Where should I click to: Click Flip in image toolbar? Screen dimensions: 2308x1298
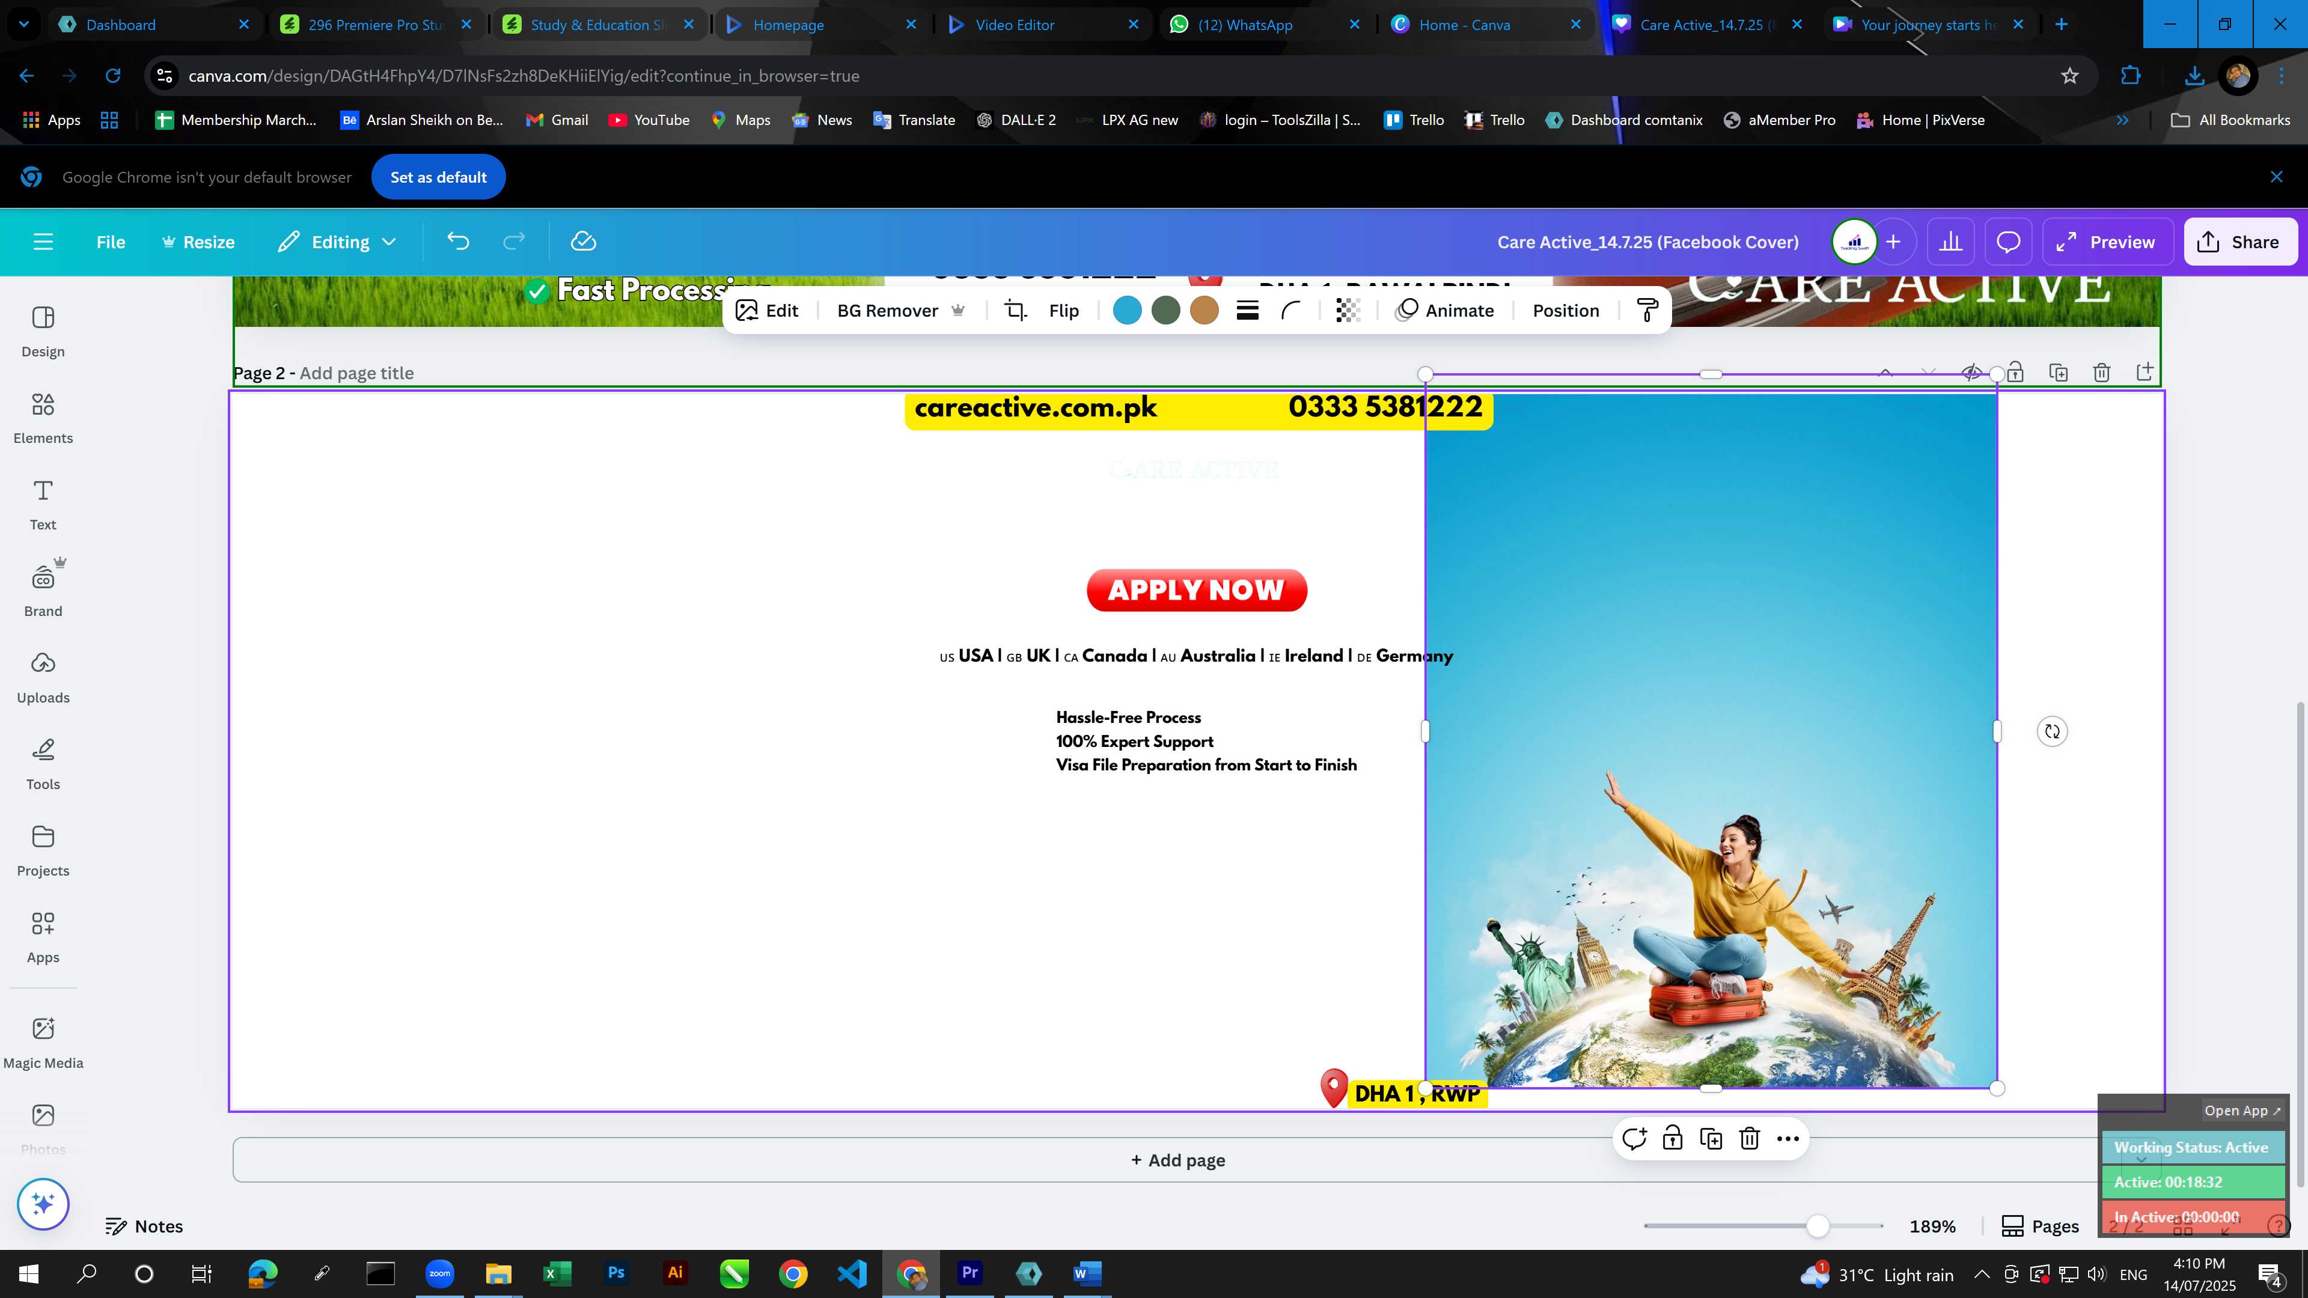click(x=1063, y=311)
